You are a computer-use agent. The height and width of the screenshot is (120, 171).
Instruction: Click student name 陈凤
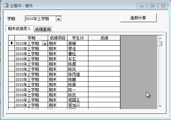[72, 69]
